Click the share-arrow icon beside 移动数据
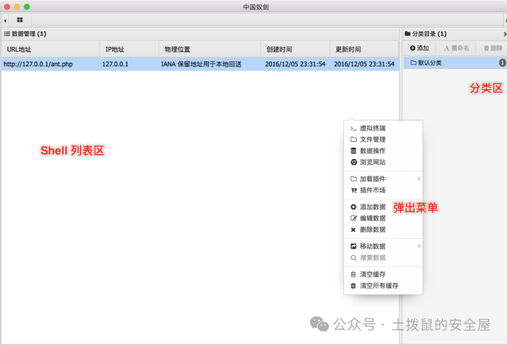This screenshot has width=507, height=345. 353,246
